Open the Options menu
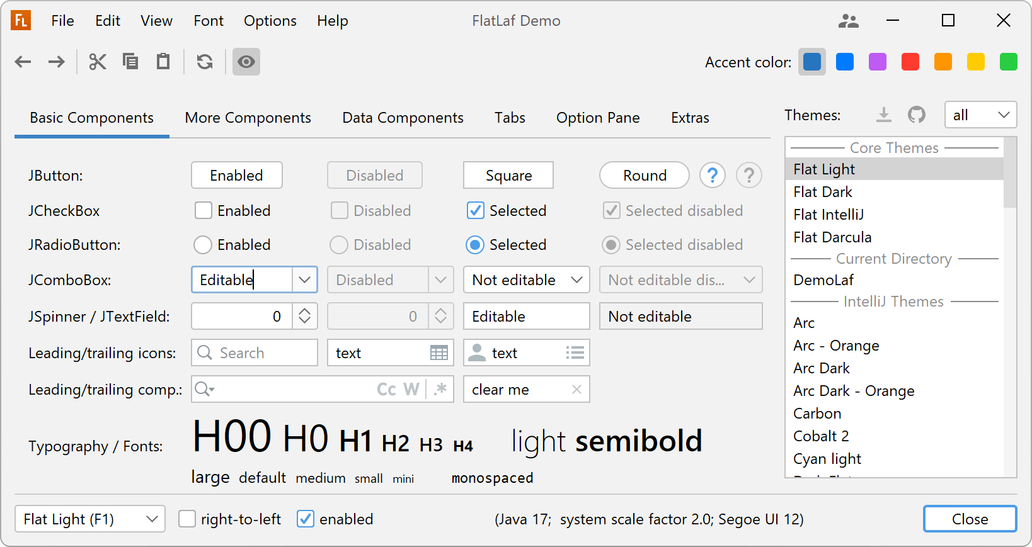The height and width of the screenshot is (547, 1032). point(270,21)
